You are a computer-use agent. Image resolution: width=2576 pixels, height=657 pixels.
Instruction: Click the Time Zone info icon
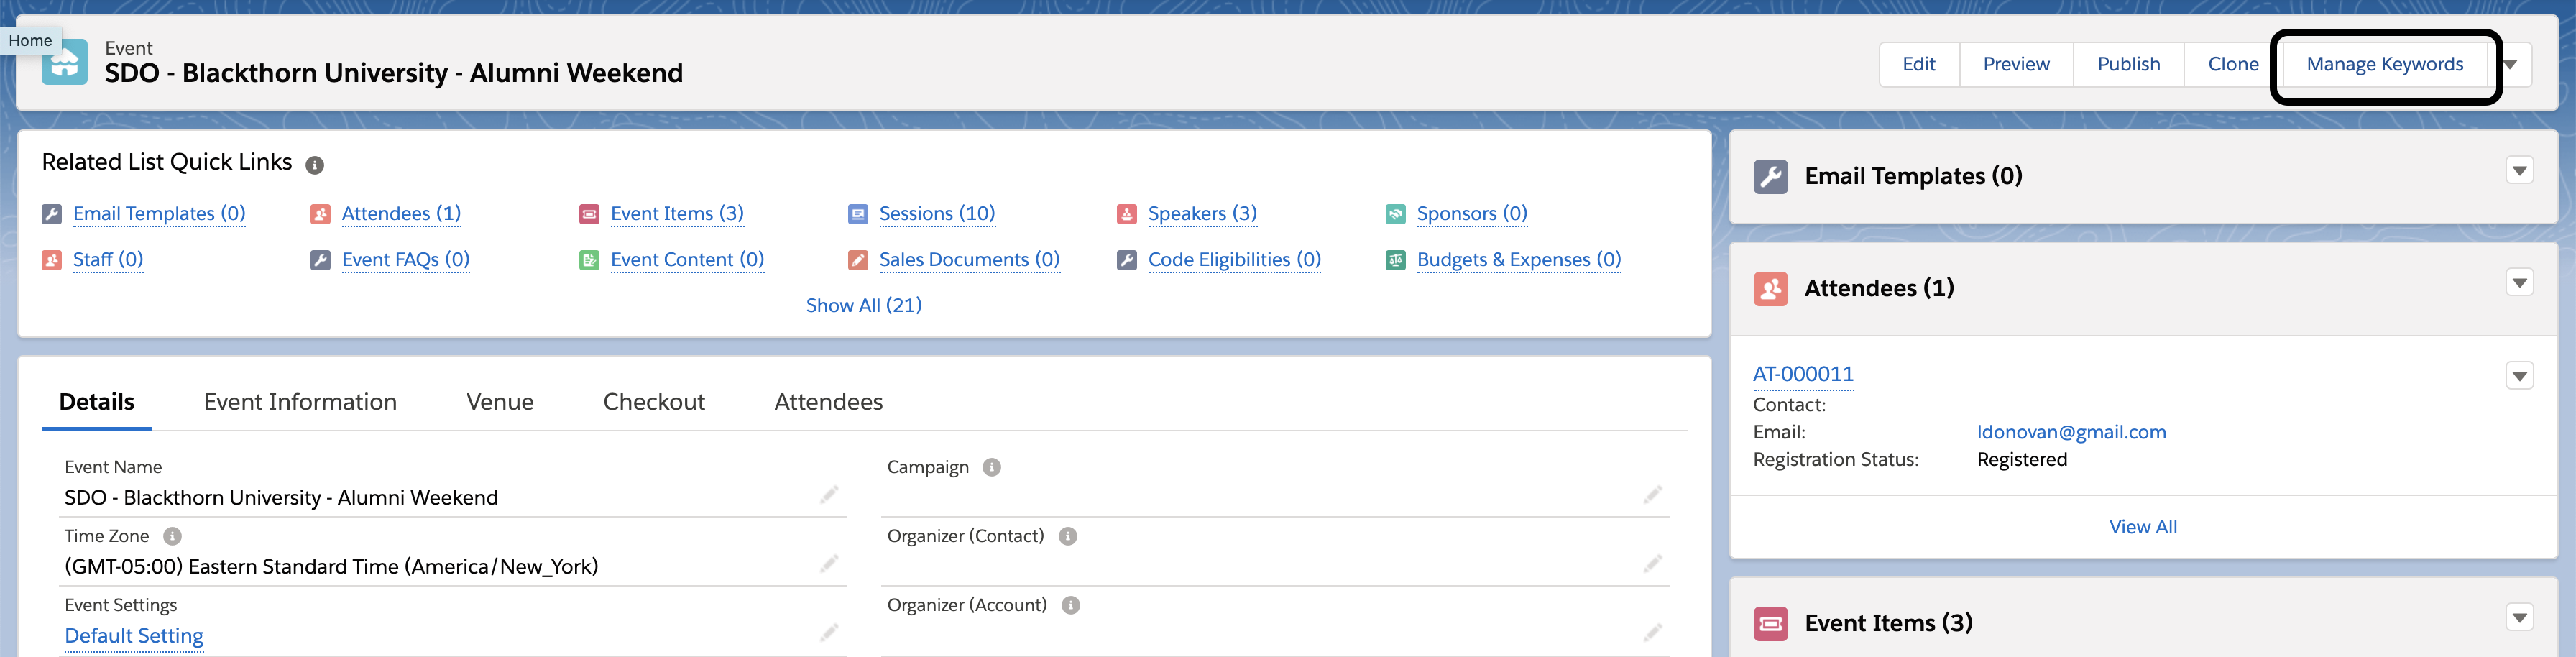(x=172, y=536)
